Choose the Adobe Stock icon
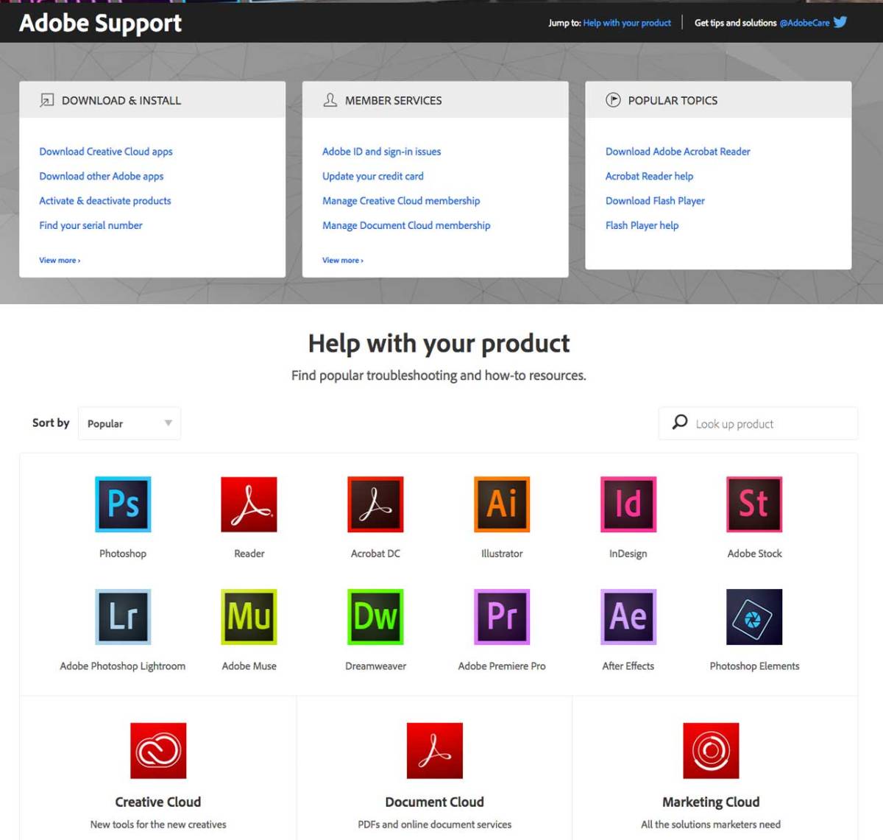 pyautogui.click(x=754, y=504)
